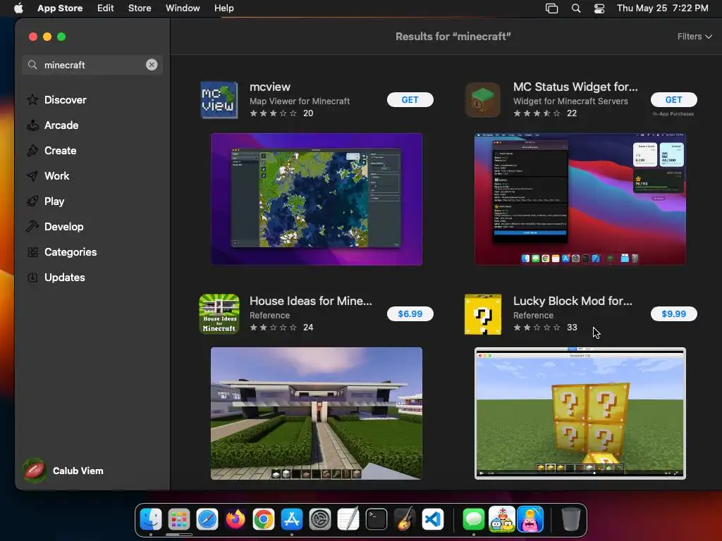Image resolution: width=722 pixels, height=541 pixels.
Task: Get the mcview app
Action: (410, 100)
